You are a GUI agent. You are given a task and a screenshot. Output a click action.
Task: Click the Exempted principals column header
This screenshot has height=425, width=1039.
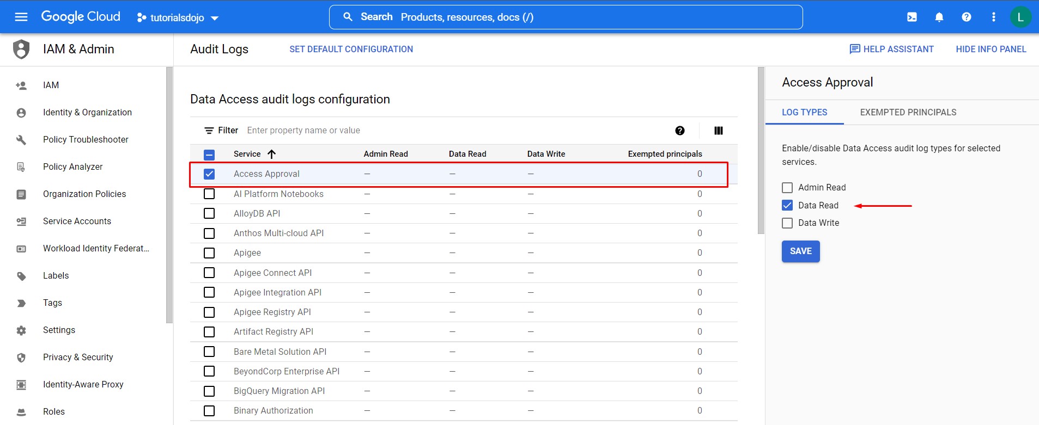point(665,154)
